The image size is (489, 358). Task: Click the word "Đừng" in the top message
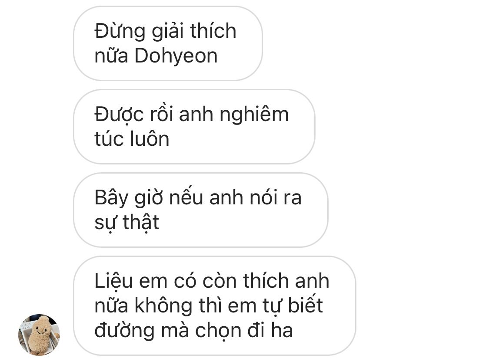coord(120,31)
